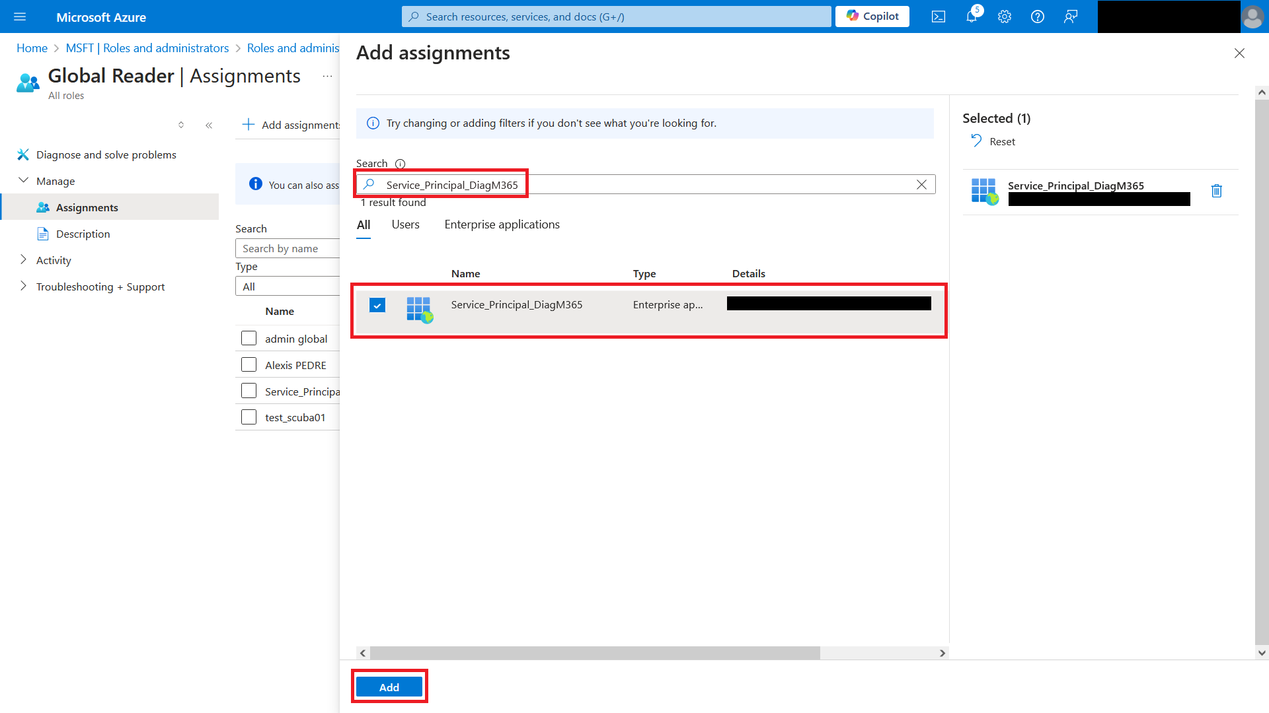Remove selected Service_Principal_DiagM365 with trash icon
The image size is (1269, 713).
[x=1216, y=191]
